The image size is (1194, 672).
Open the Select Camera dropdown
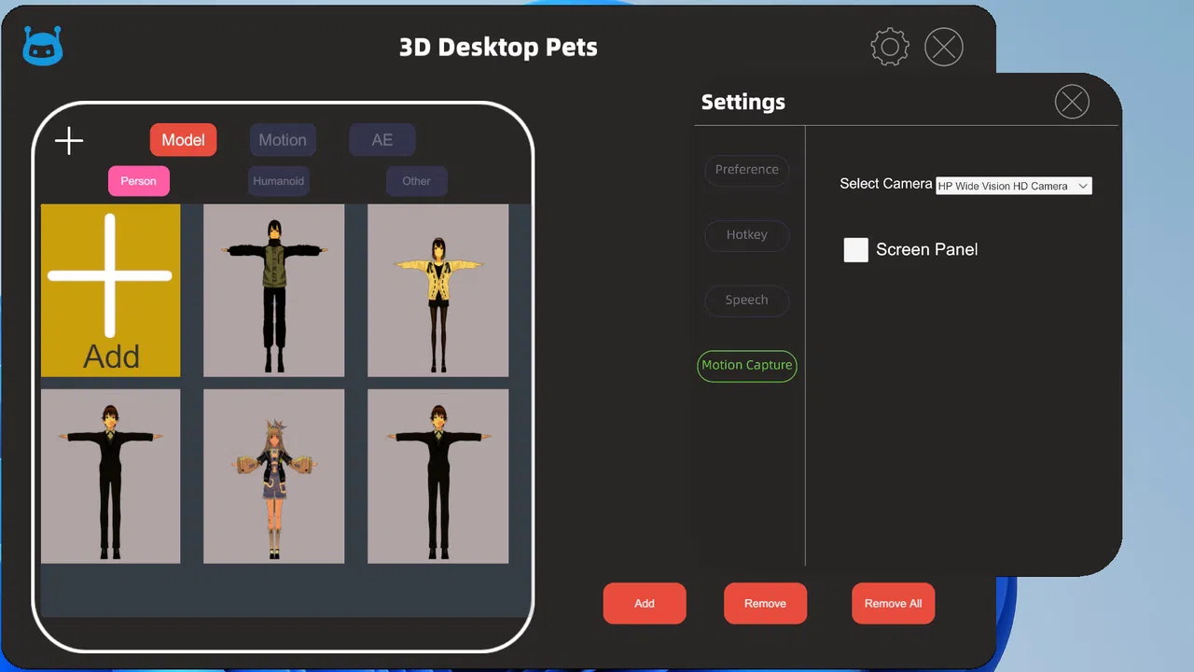[x=1013, y=186]
